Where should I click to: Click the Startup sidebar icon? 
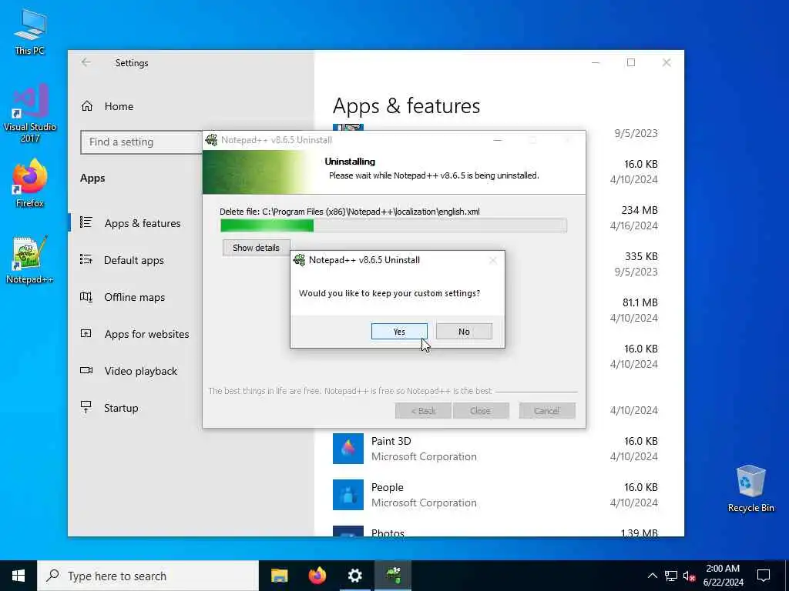(86, 407)
